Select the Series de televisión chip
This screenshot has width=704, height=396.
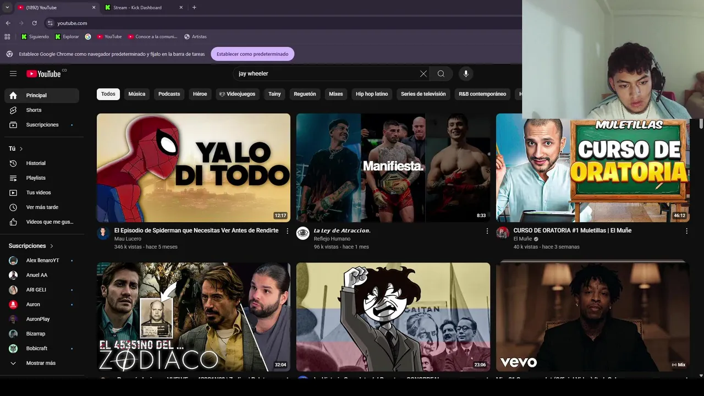pyautogui.click(x=424, y=94)
